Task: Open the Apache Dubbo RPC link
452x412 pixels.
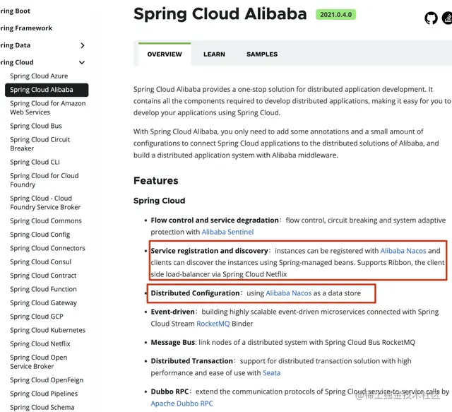Action: click(x=182, y=404)
